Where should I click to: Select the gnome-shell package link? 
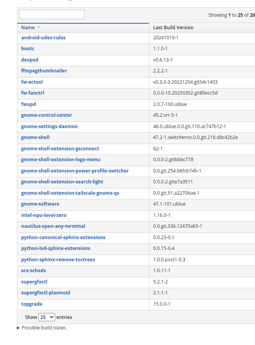(35, 137)
